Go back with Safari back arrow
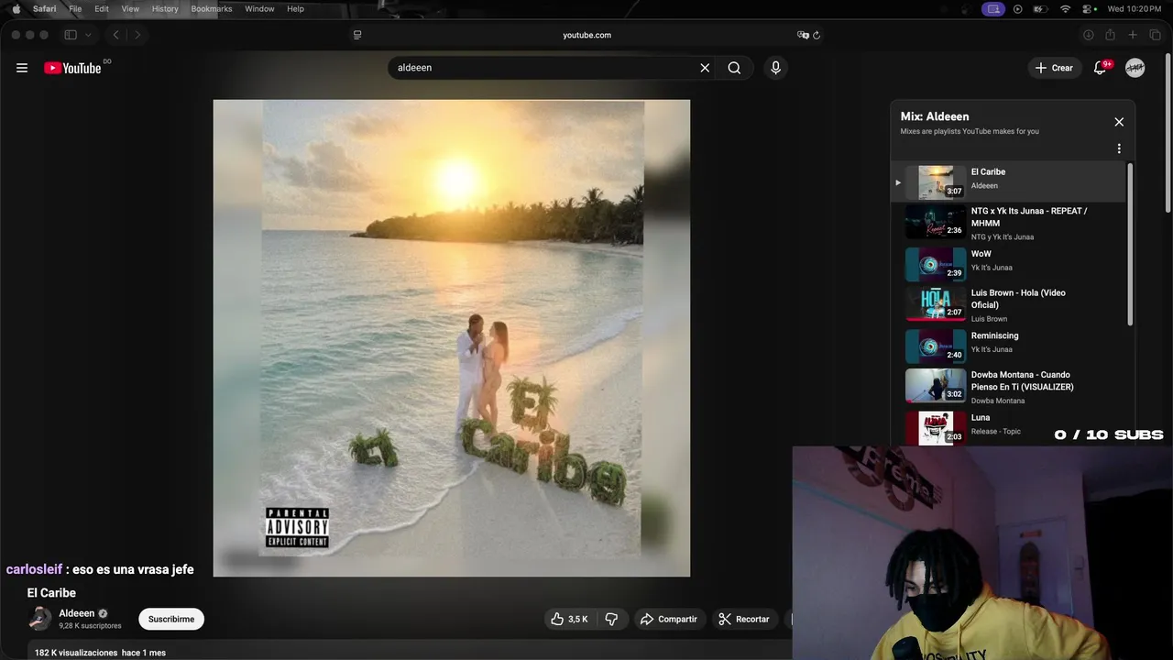 [115, 35]
